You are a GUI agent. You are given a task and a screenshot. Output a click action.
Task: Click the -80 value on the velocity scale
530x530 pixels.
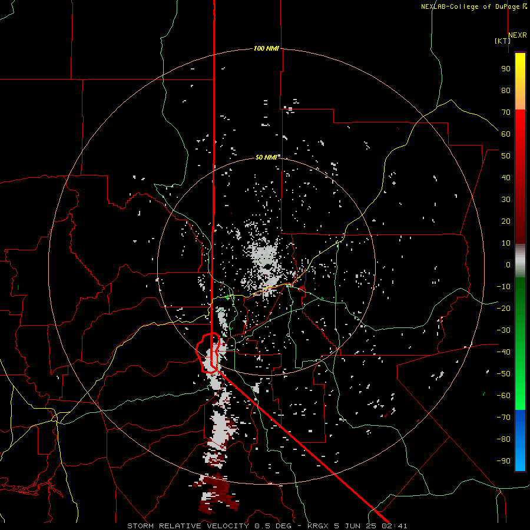coord(503,439)
